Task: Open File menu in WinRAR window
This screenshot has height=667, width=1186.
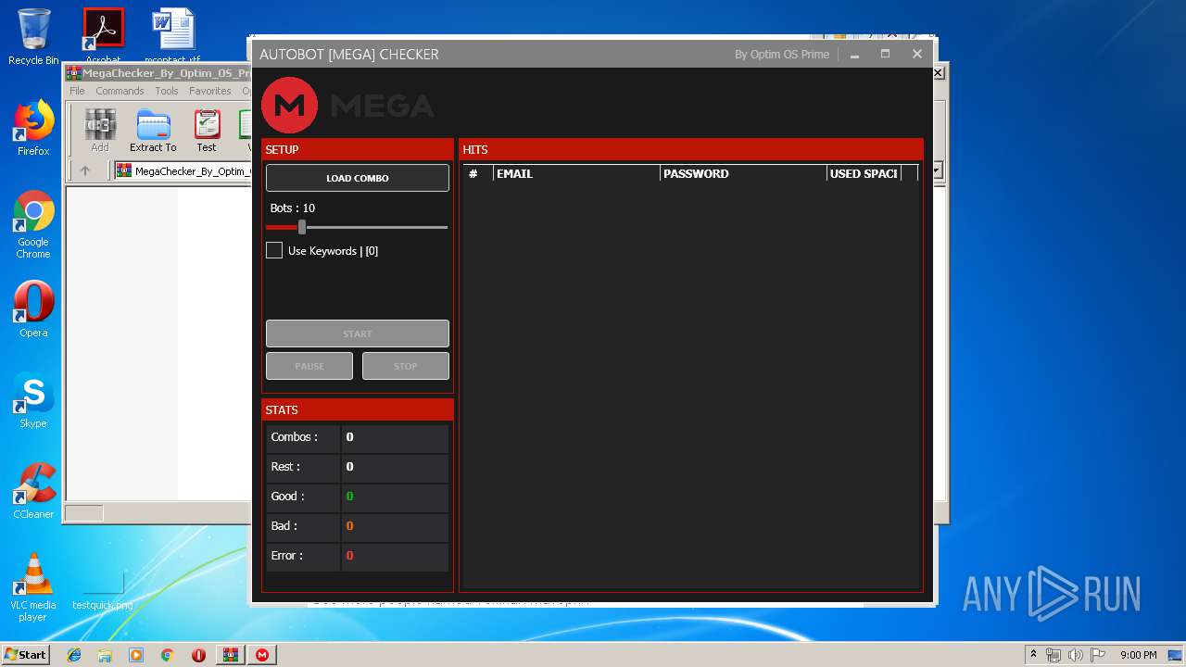Action: click(77, 91)
